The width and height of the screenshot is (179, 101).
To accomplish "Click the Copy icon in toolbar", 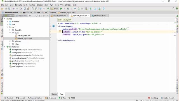I will [25, 9].
